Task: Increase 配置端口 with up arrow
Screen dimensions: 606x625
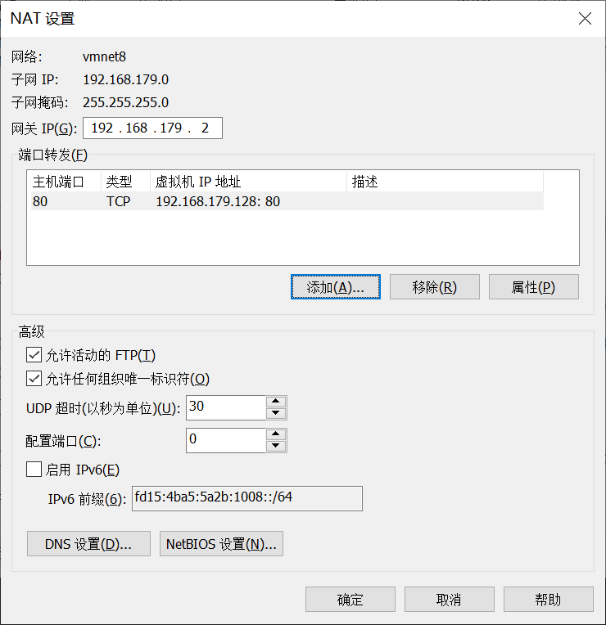Action: pos(276,434)
